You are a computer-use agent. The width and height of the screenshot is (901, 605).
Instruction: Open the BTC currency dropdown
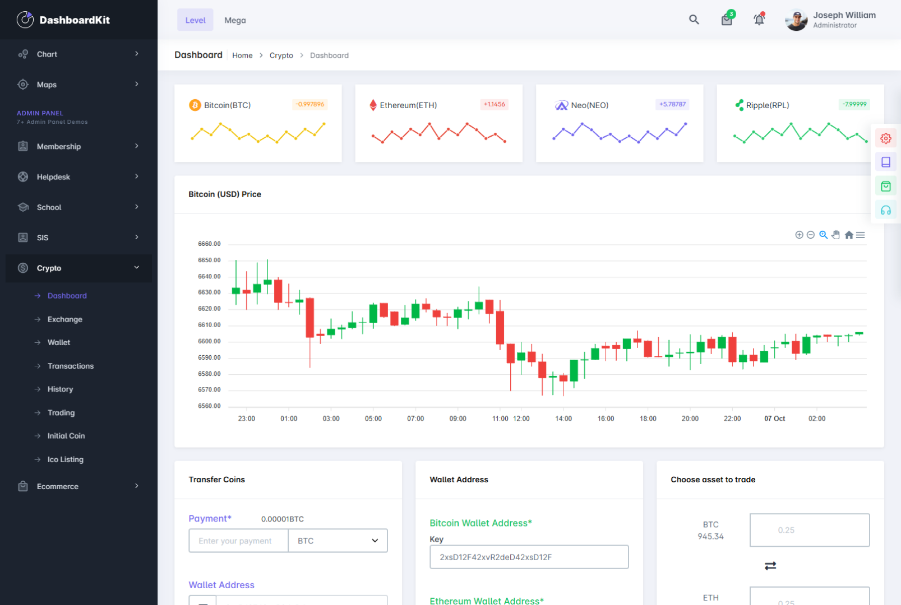pyautogui.click(x=338, y=541)
